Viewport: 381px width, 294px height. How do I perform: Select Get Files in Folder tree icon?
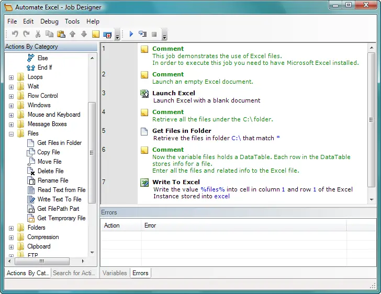30,143
